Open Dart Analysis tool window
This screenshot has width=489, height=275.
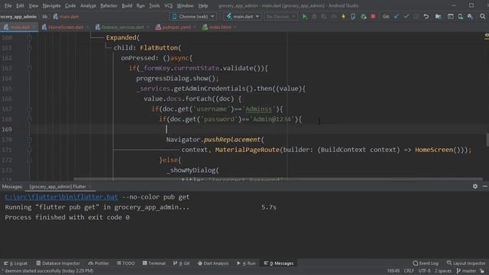point(213,264)
